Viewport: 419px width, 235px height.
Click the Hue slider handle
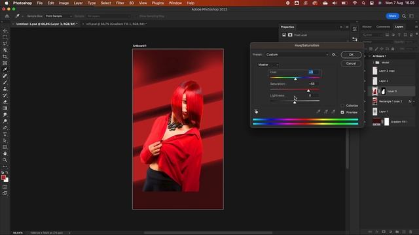tap(295, 79)
